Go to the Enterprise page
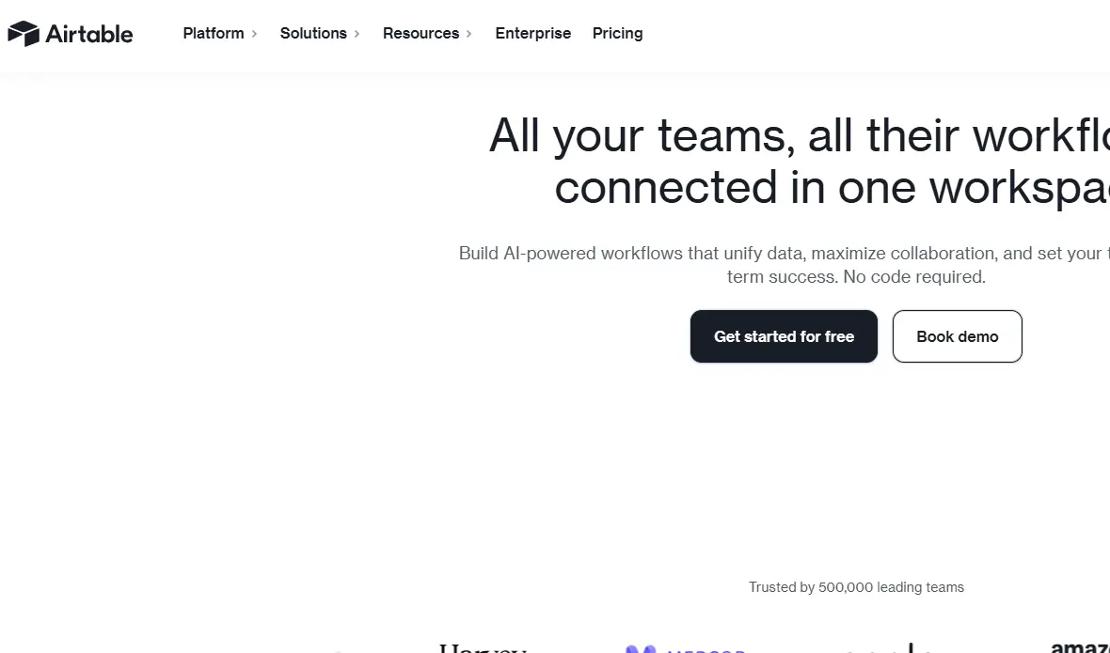The height and width of the screenshot is (653, 1110). pyautogui.click(x=533, y=33)
